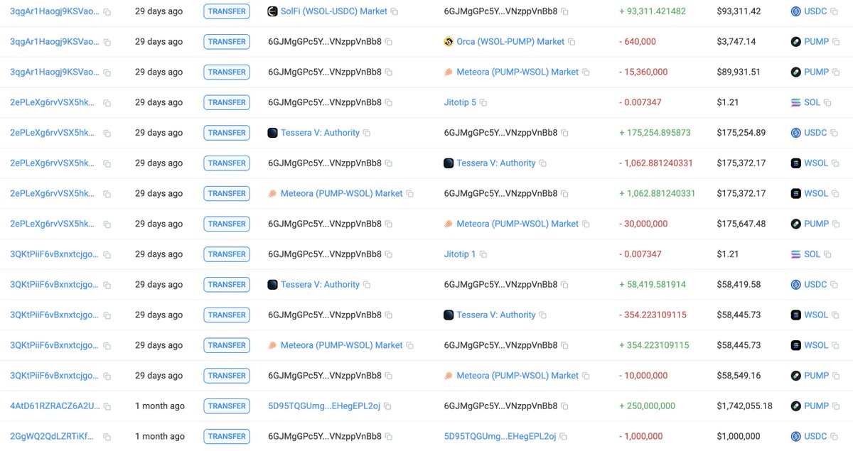Copy PUMP token address in $3,747.14 row

click(836, 42)
